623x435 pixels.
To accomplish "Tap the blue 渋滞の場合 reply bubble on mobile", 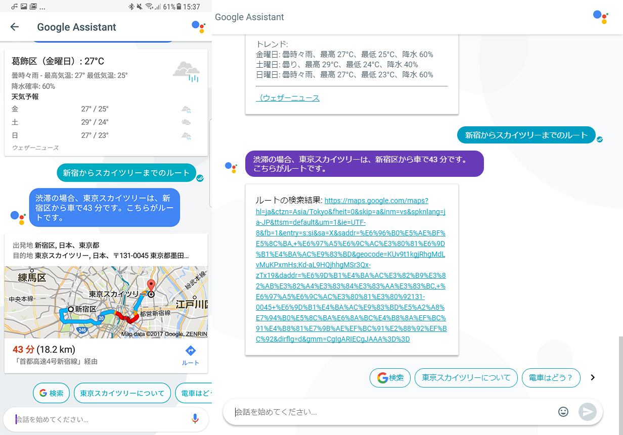I will click(104, 208).
